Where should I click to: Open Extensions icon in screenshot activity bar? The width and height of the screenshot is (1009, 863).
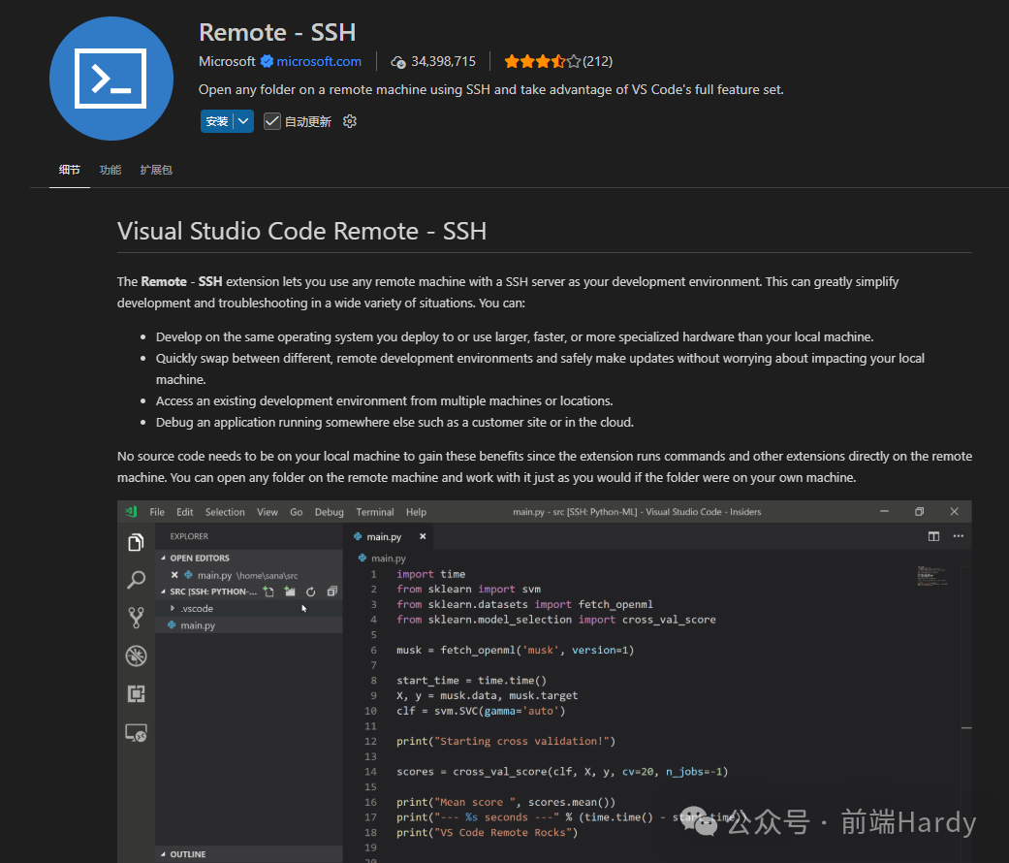[x=136, y=693]
